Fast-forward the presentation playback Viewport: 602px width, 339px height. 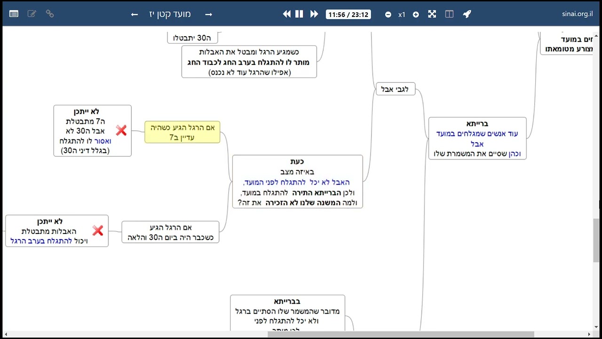pos(314,14)
